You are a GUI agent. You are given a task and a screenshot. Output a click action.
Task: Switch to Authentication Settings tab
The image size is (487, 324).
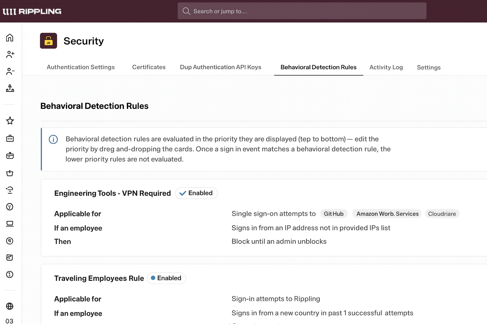click(81, 67)
